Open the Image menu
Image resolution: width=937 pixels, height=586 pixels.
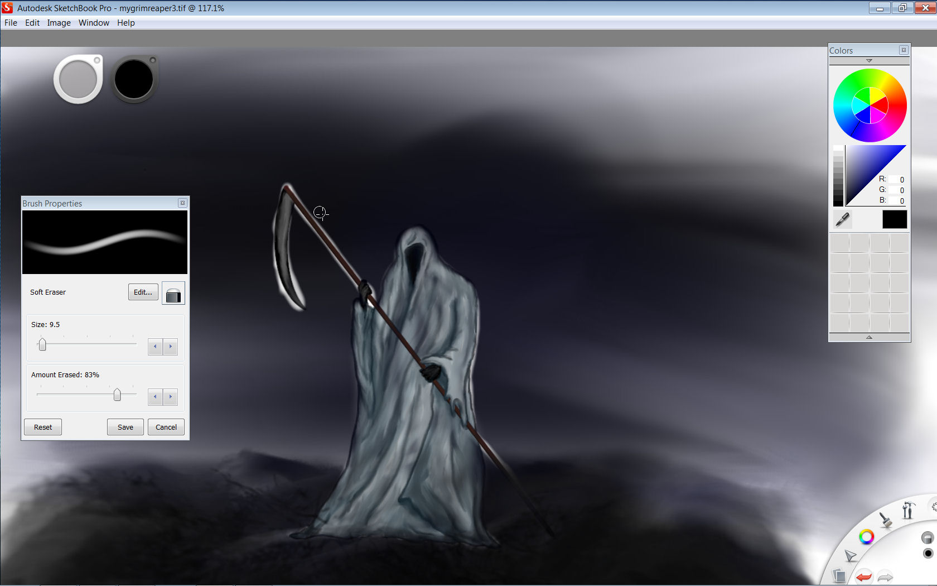(59, 23)
